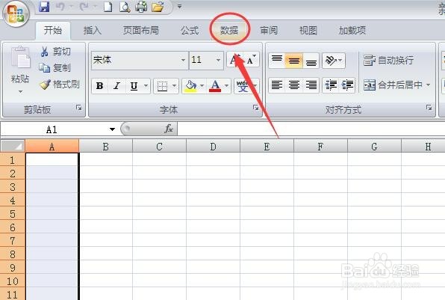Click the fx insert function icon
Screen dimensions: 445x300
click(169, 129)
